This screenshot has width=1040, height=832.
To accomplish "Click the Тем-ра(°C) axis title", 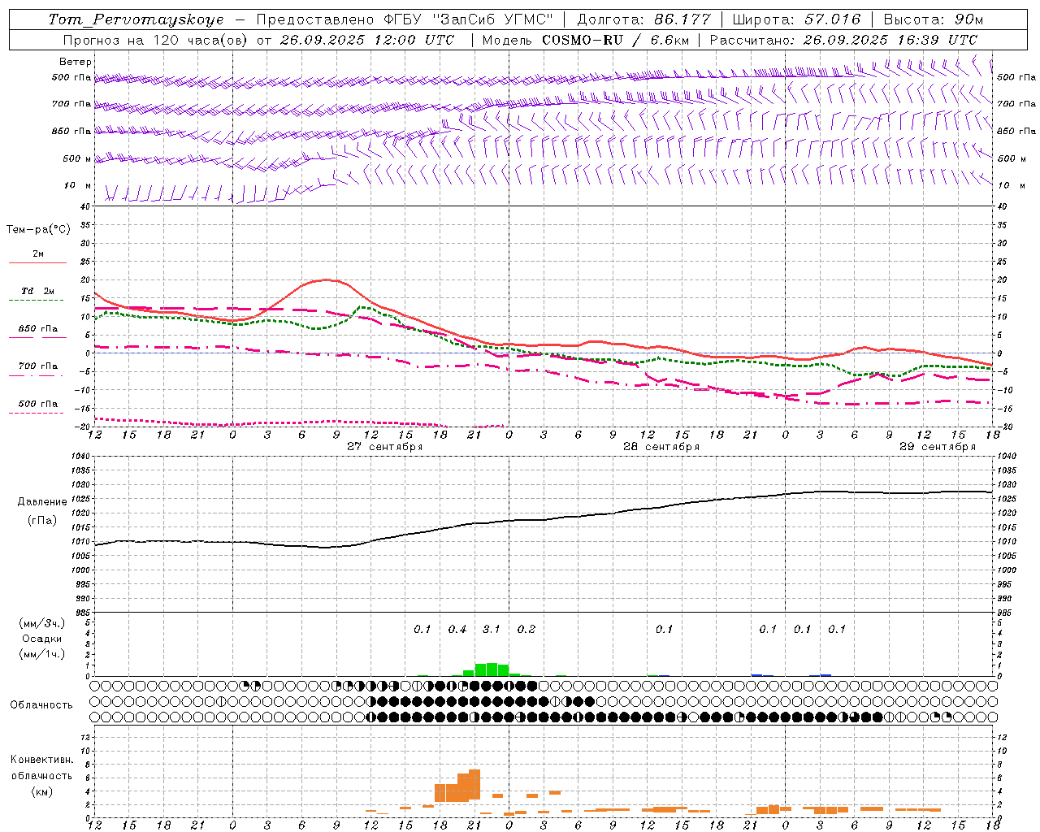I will point(38,230).
